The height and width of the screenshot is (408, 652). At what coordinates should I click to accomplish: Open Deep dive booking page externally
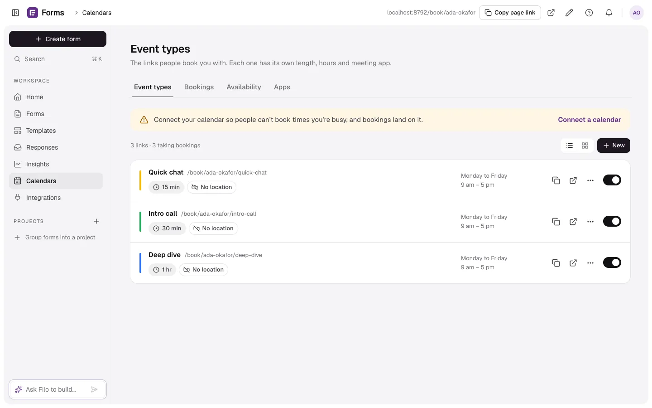(573, 263)
